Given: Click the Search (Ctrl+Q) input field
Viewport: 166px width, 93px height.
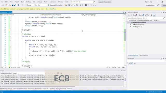Looking at the screenshot, I should (83, 2).
